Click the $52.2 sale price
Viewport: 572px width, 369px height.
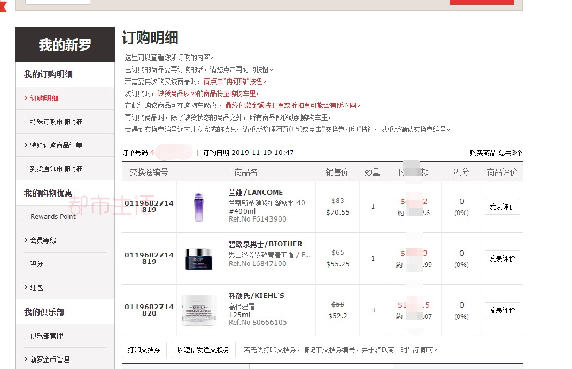click(338, 316)
